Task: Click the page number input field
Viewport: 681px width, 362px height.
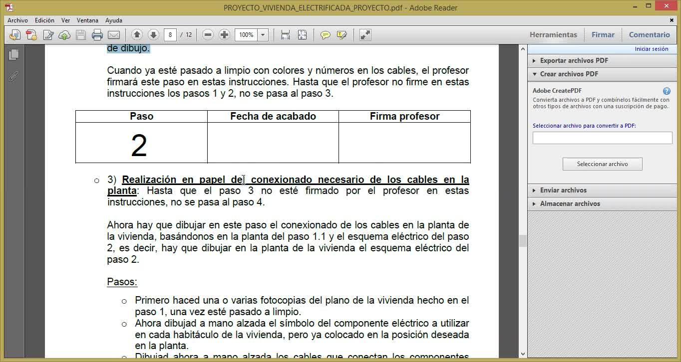Action: click(170, 35)
